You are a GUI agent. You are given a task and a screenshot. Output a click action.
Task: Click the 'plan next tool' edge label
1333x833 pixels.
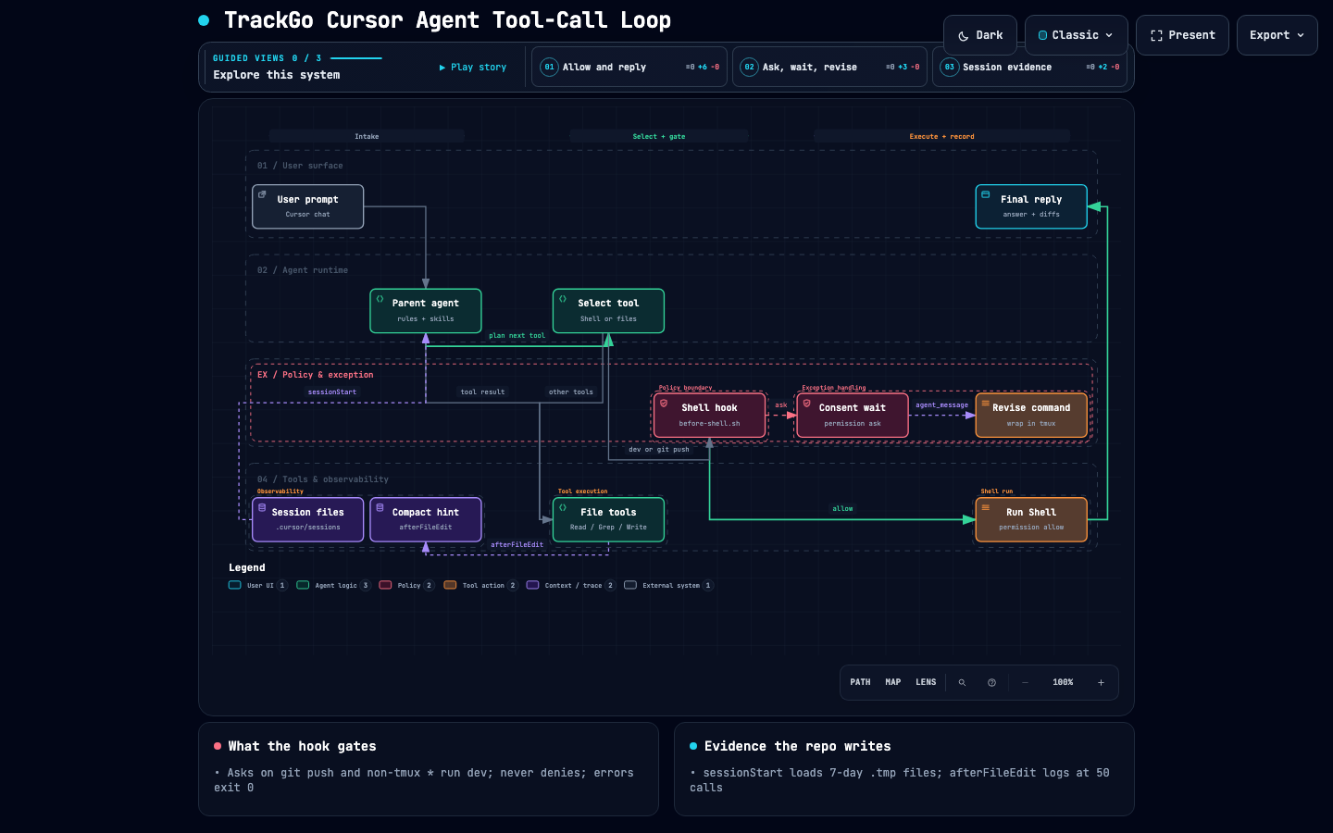tap(517, 336)
